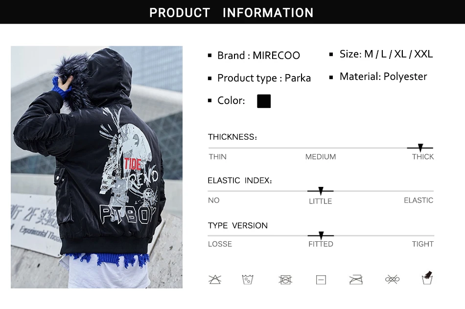Click the do-not-wring icon
Screen dimensions: 465x309
click(392, 279)
